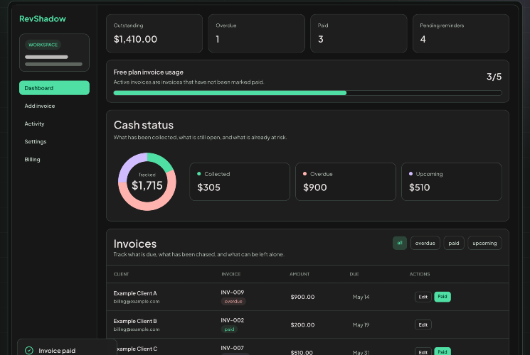Viewport: 530px width, 355px height.
Task: Filter invoices by paid
Action: tap(454, 243)
